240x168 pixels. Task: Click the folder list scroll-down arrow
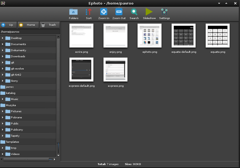(x=58, y=155)
